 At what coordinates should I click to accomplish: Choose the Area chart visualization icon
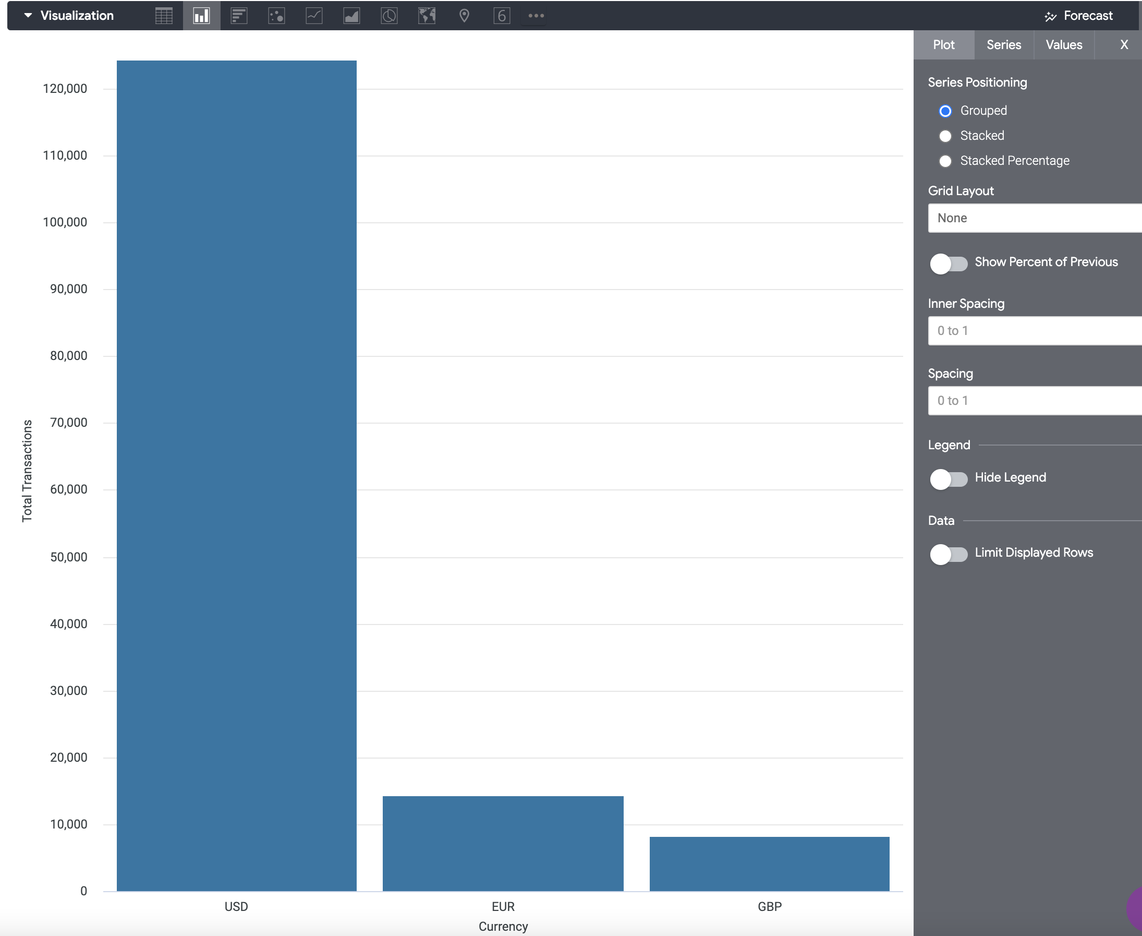(351, 16)
